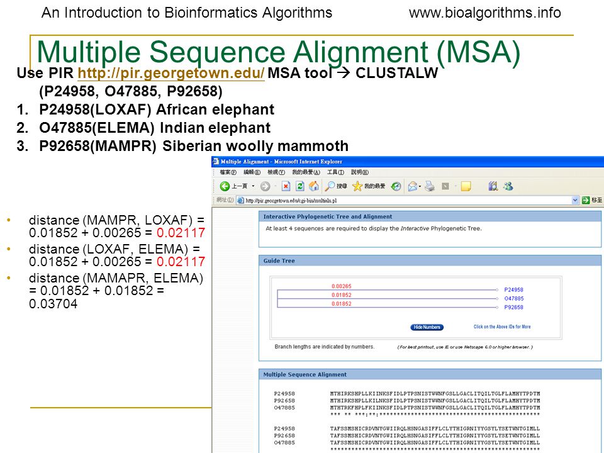604x453 pixels.
Task: Open the 工具(T) Tools menu
Action: pos(335,172)
